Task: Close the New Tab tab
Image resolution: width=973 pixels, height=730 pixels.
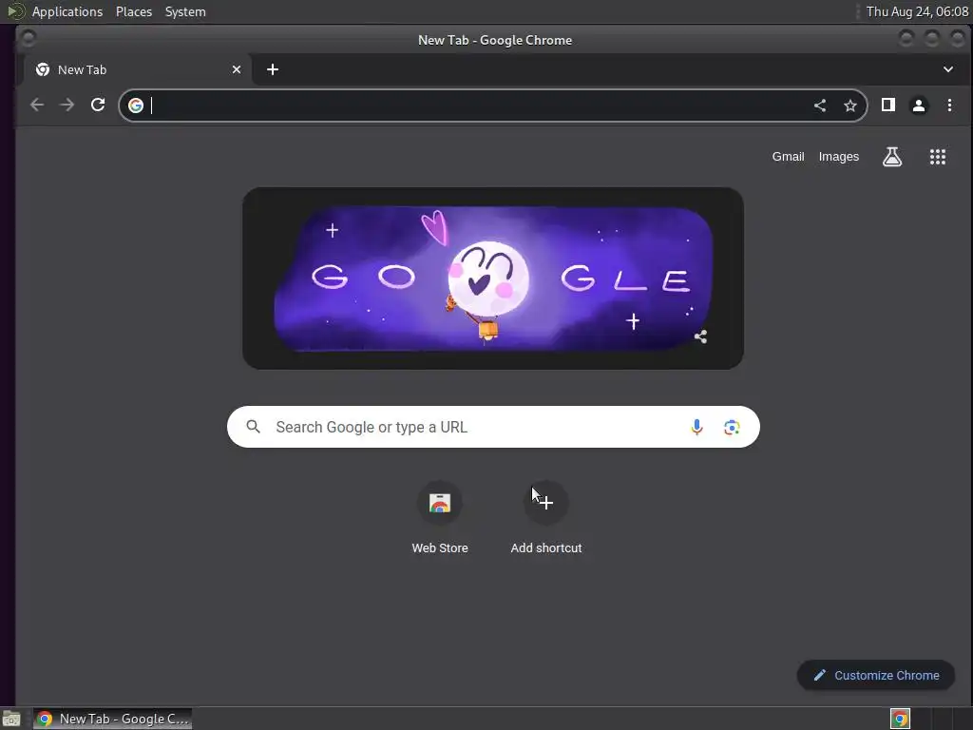Action: (237, 69)
